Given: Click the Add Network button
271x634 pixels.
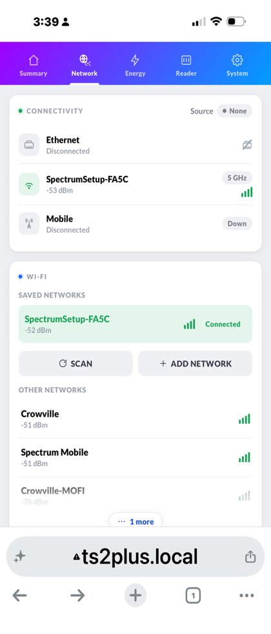Looking at the screenshot, I should coord(196,363).
